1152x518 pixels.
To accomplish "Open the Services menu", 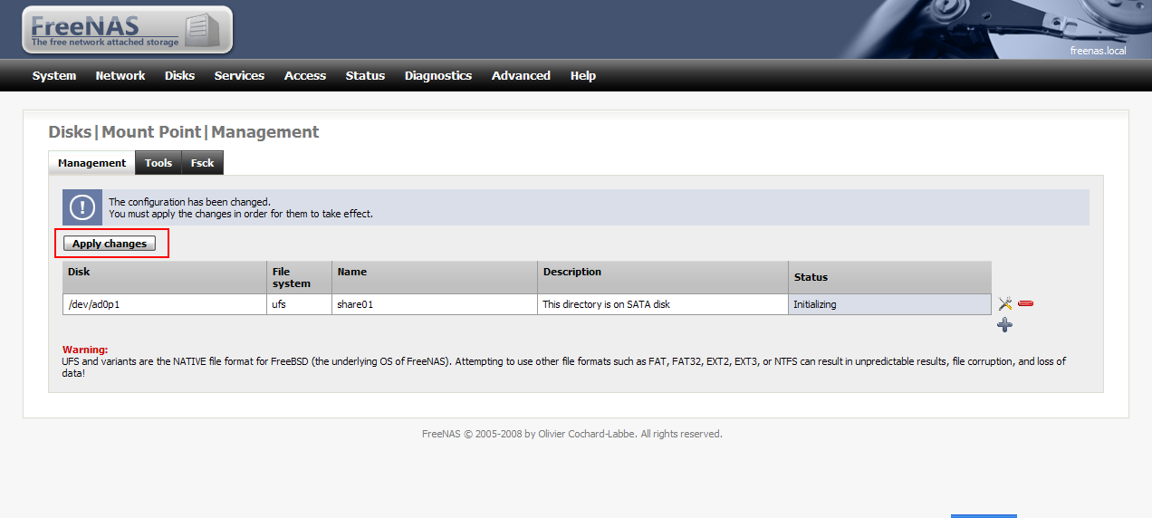I will 239,76.
